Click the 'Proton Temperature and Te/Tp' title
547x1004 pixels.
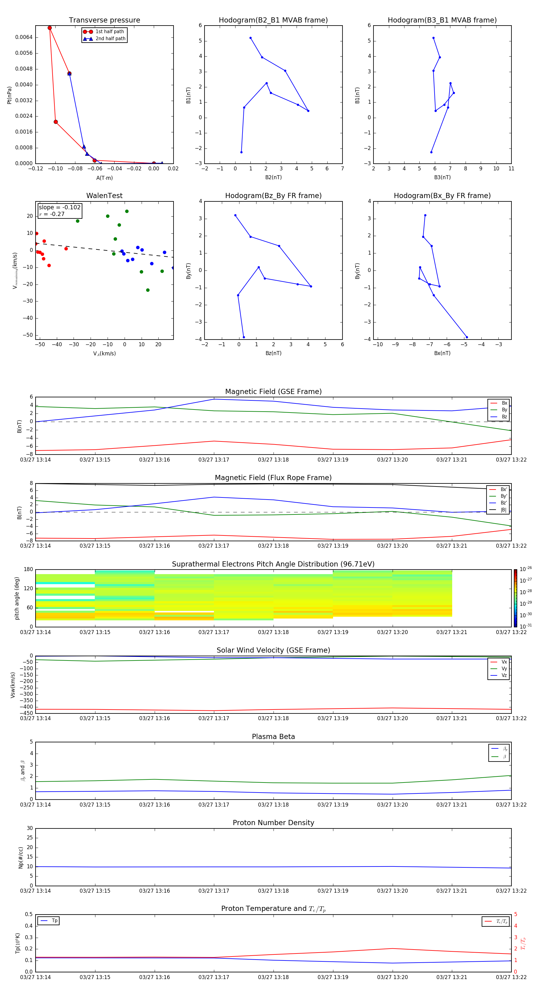coord(273,908)
